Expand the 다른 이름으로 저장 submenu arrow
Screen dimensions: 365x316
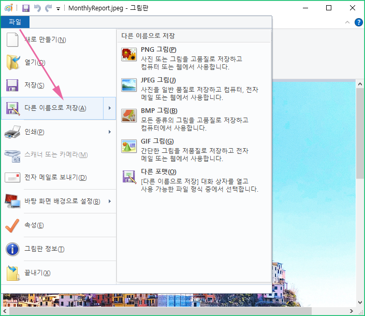109,108
